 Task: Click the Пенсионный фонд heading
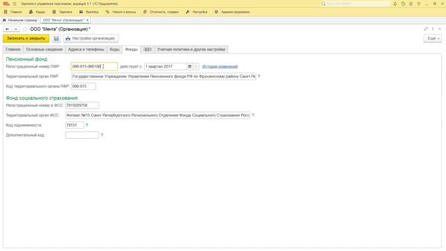pyautogui.click(x=26, y=59)
